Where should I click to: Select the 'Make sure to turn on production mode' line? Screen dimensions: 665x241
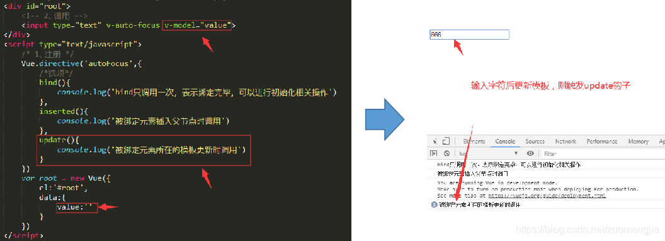538,189
